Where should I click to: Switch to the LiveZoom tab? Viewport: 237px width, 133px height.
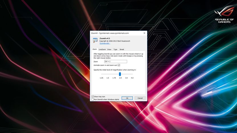tap(102, 49)
